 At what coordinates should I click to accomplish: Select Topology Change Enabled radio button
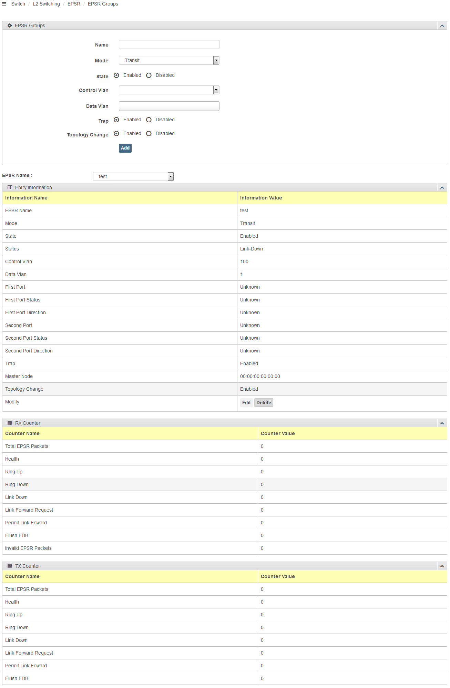click(x=116, y=133)
